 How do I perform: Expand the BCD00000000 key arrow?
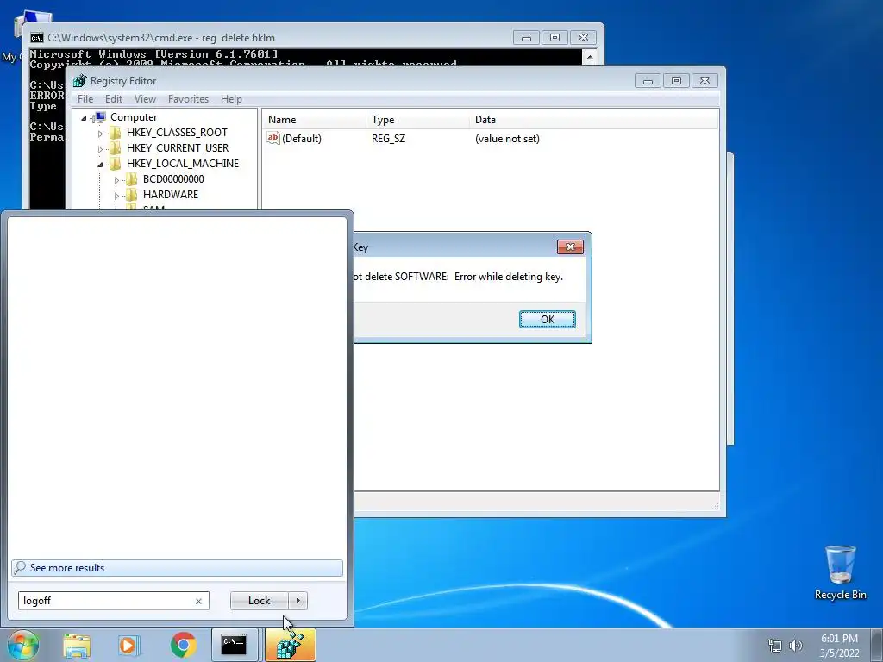[x=116, y=180]
